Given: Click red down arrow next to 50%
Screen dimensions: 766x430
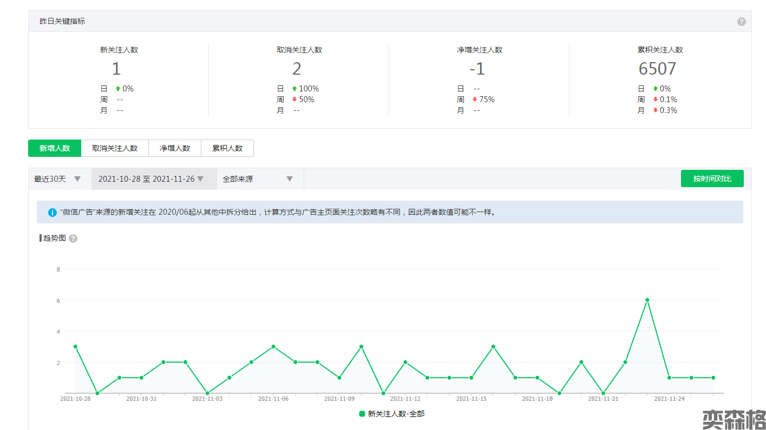Looking at the screenshot, I should (294, 100).
